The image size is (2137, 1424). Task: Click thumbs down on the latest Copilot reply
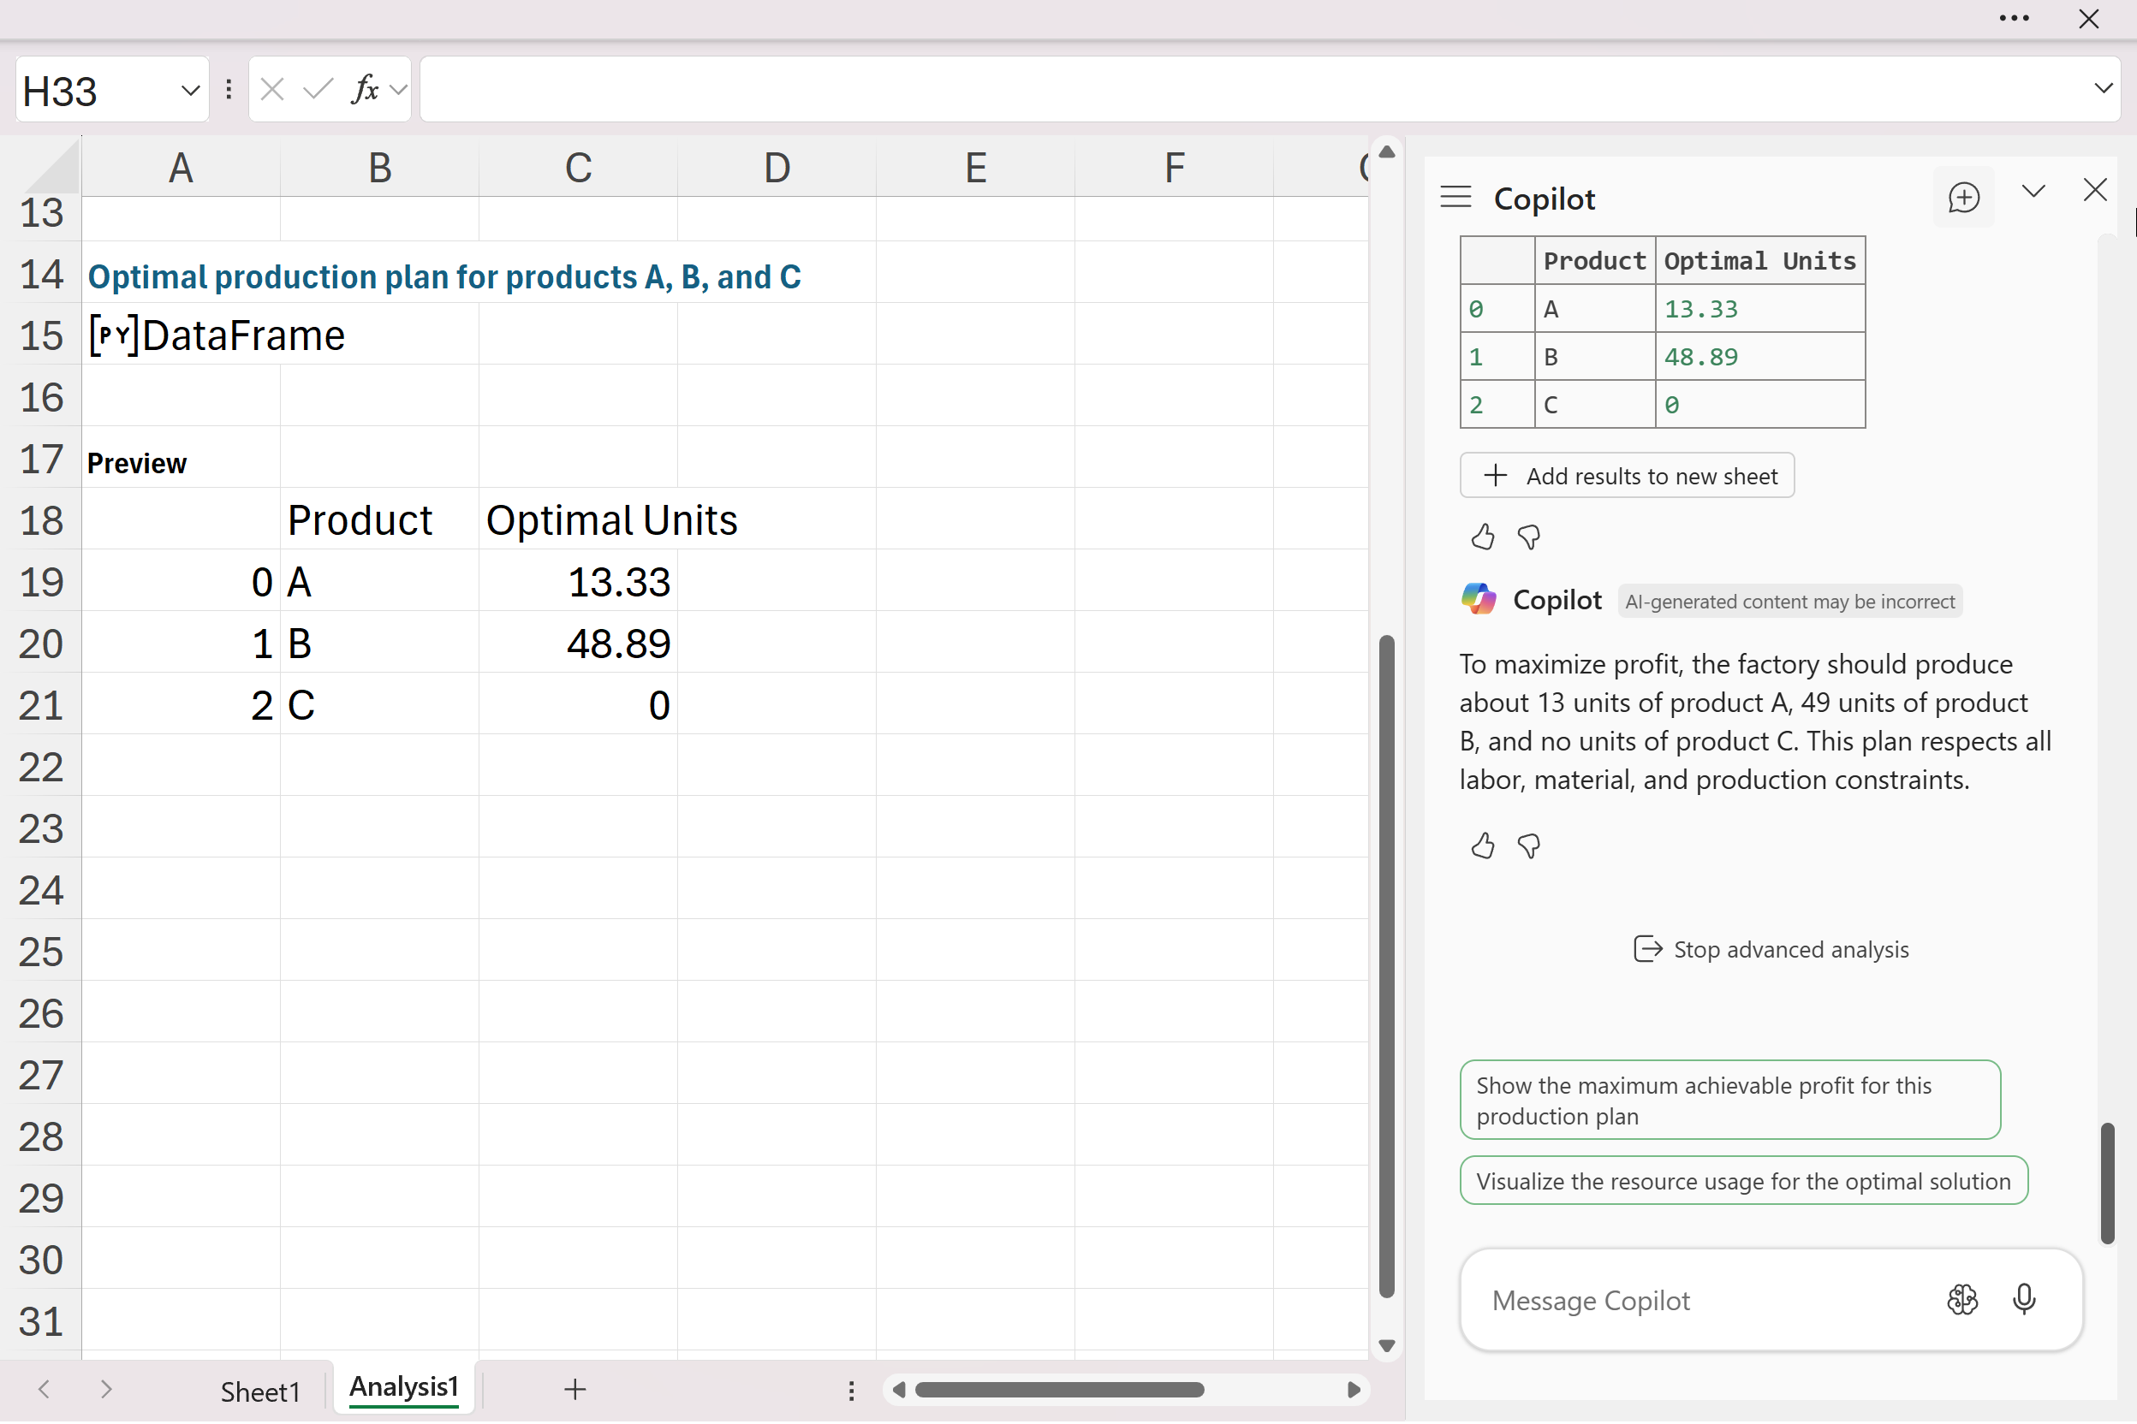pyautogui.click(x=1528, y=846)
